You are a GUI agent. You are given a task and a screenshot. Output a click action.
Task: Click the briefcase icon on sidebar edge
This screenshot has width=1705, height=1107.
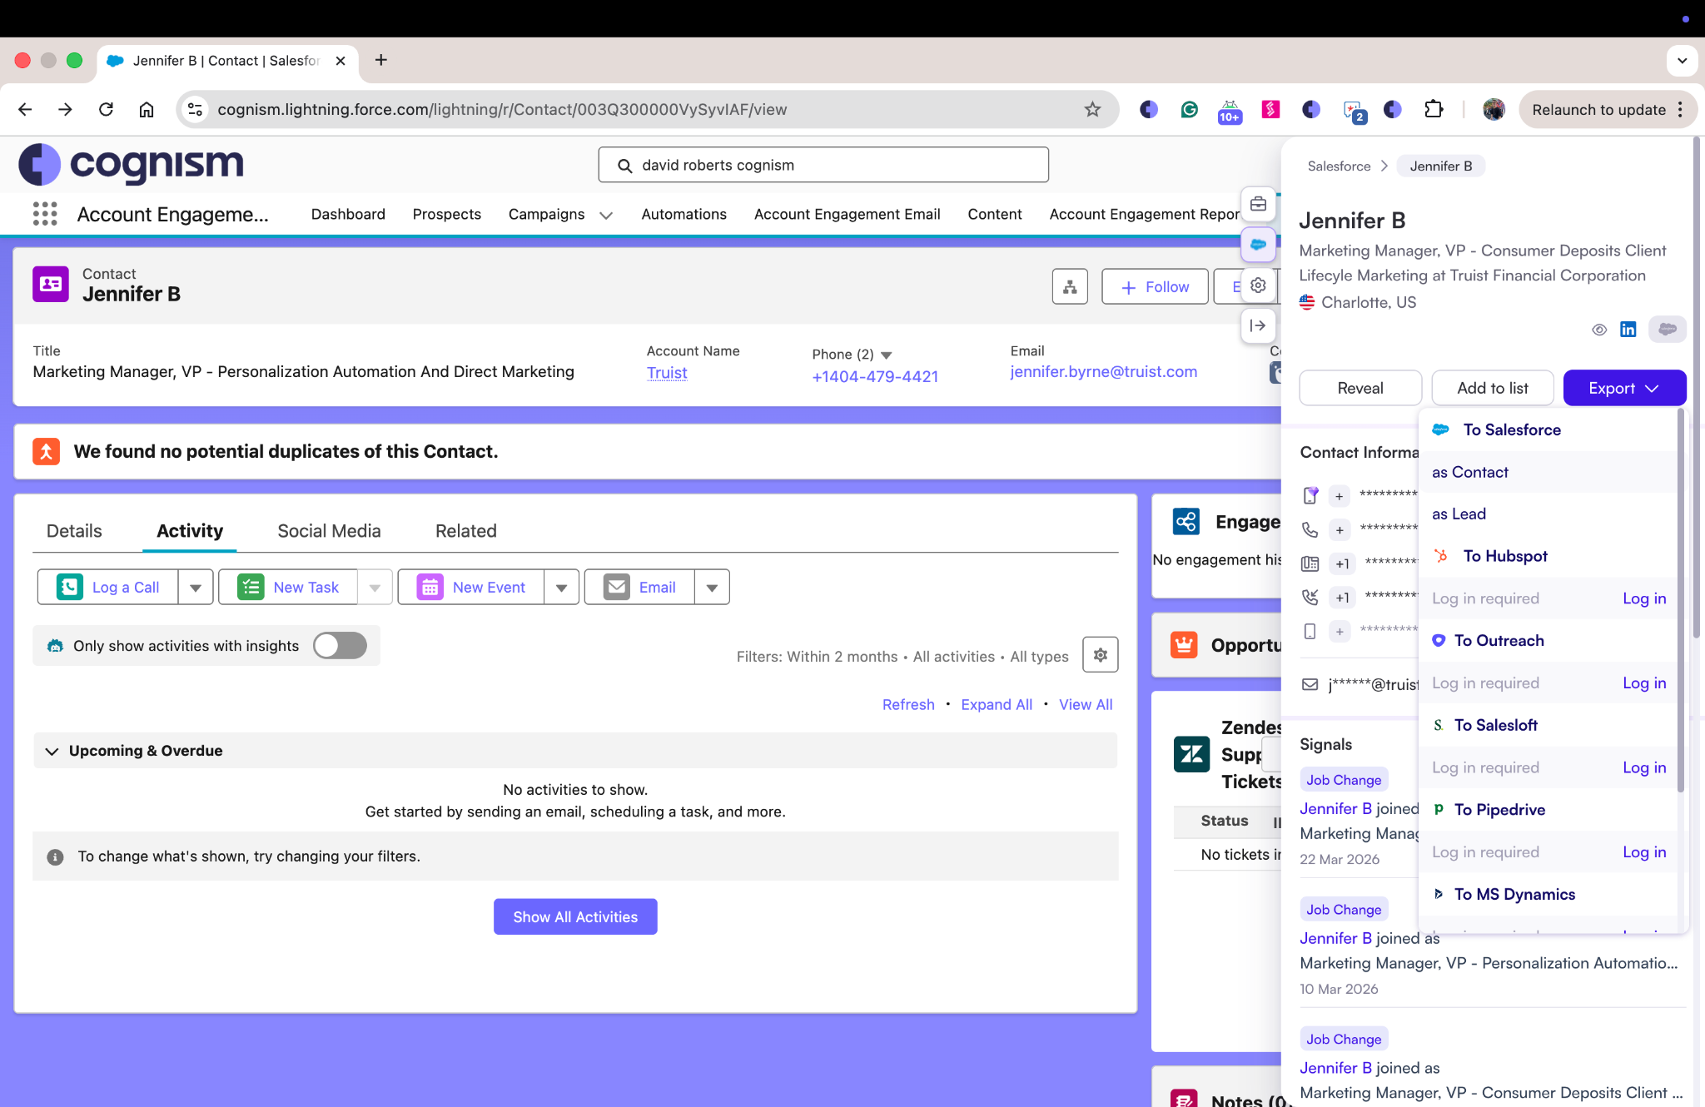(x=1258, y=204)
